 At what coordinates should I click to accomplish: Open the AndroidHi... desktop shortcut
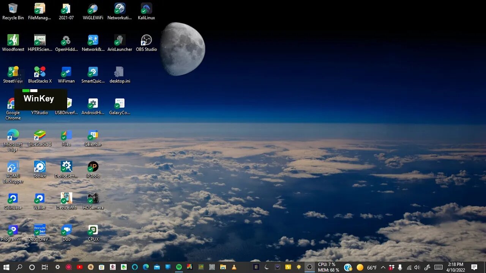pyautogui.click(x=93, y=106)
